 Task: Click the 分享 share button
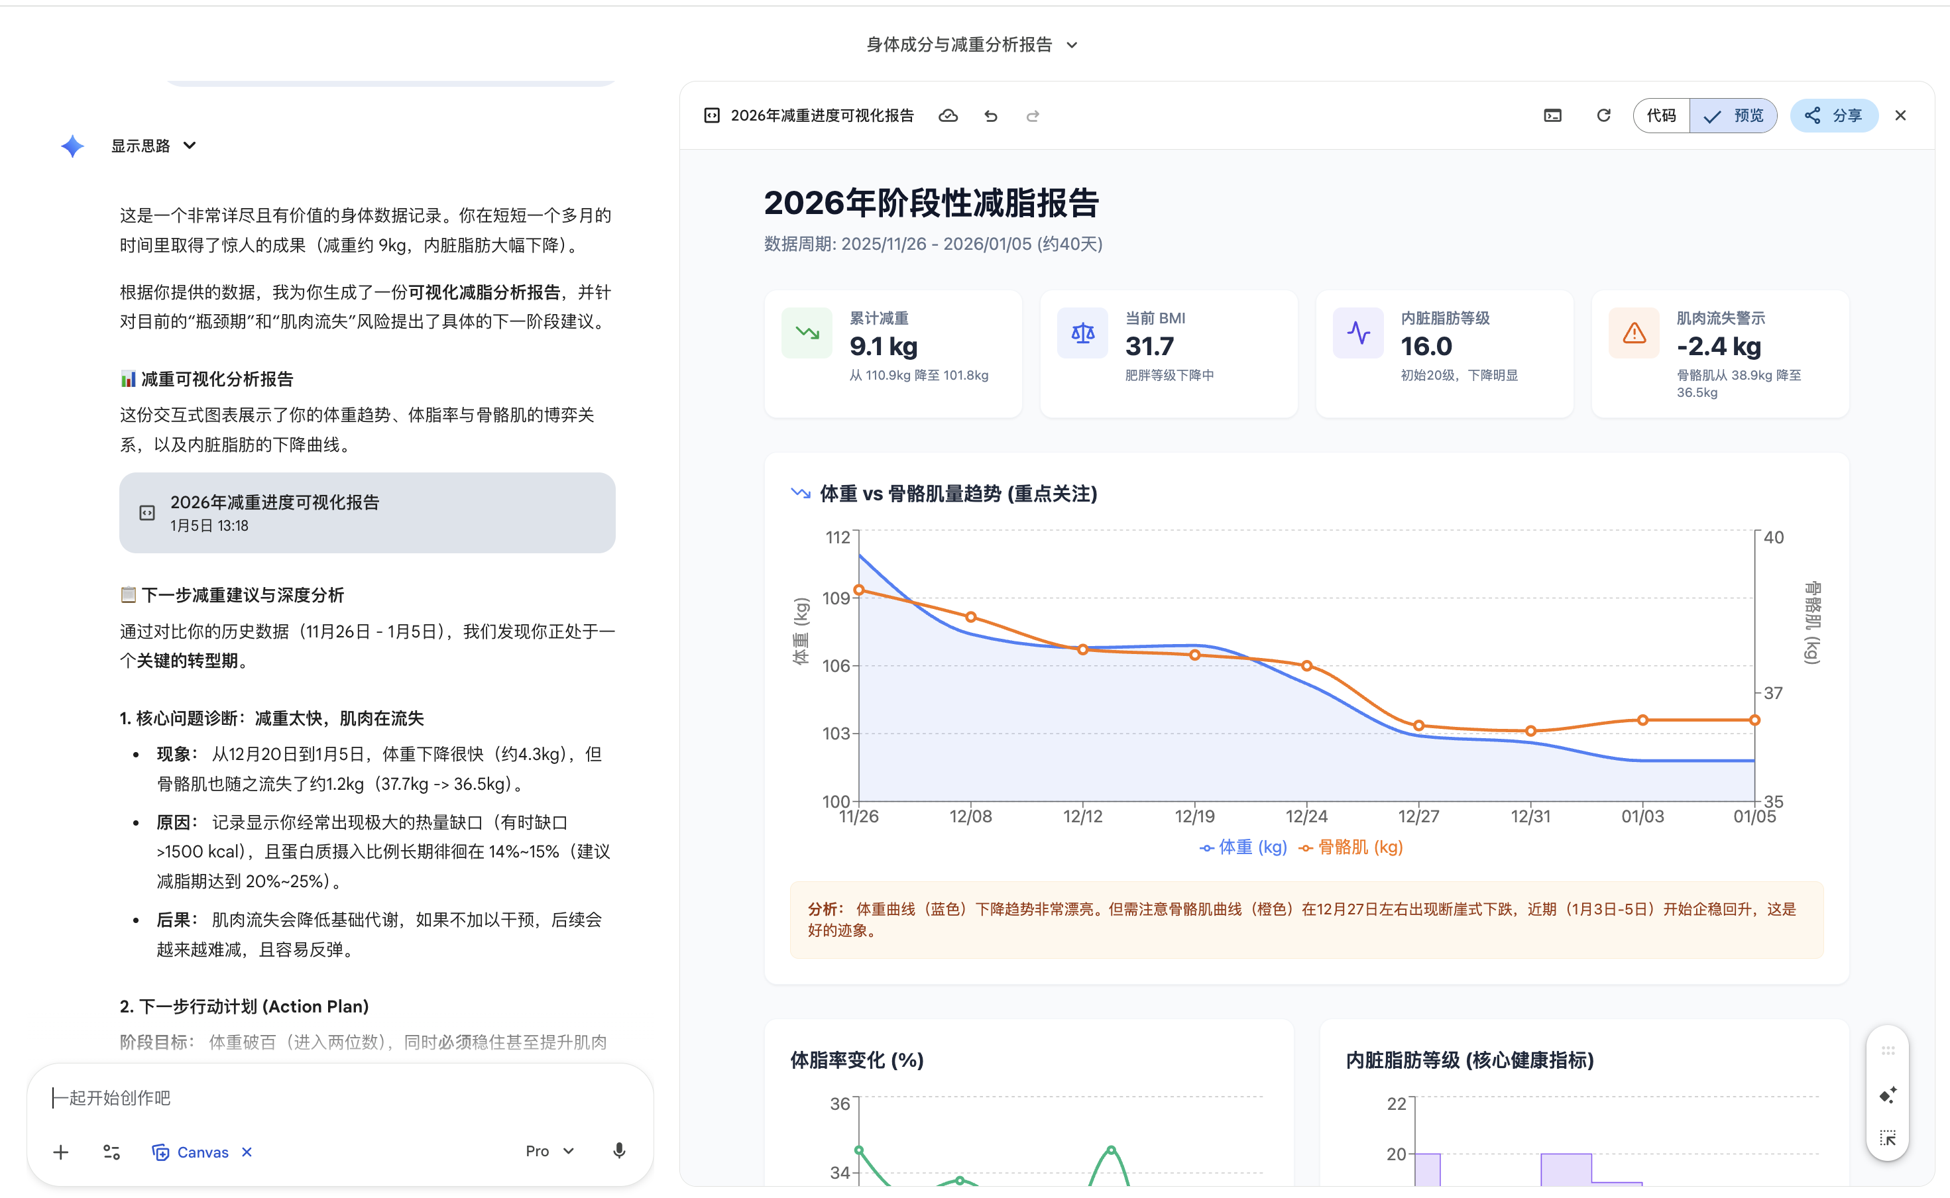pyautogui.click(x=1833, y=116)
